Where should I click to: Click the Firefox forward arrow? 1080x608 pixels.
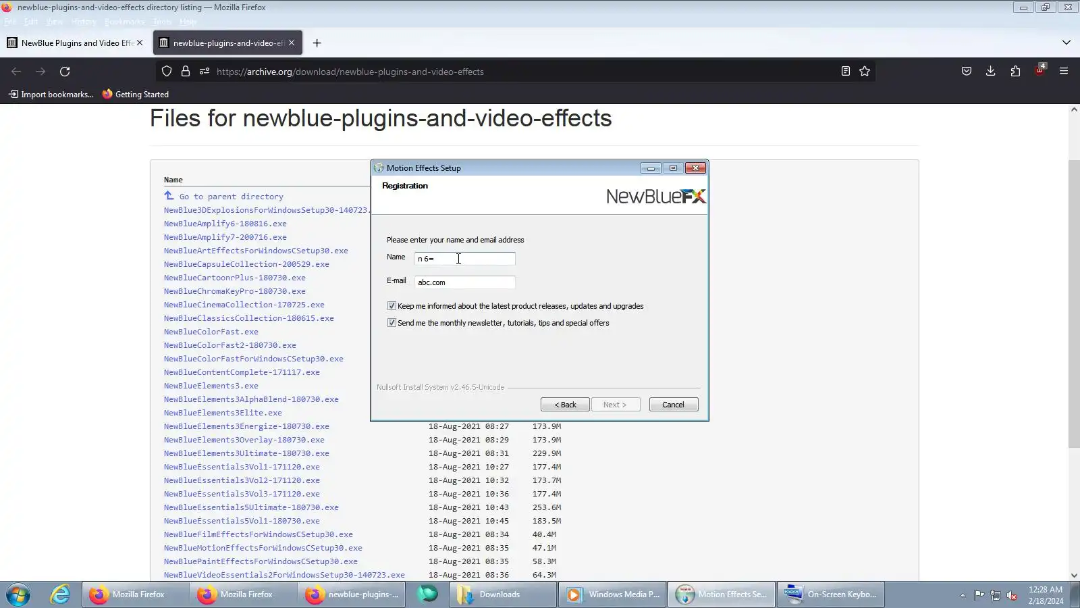40,72
